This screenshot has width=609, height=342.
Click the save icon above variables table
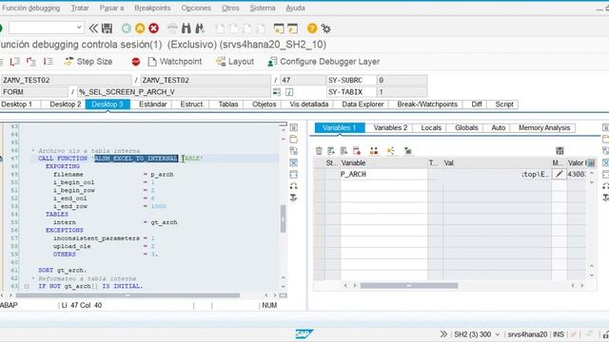pyautogui.click(x=560, y=151)
